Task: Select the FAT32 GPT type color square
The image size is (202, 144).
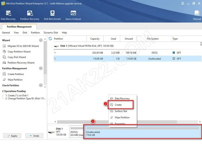Action: pos(174,53)
